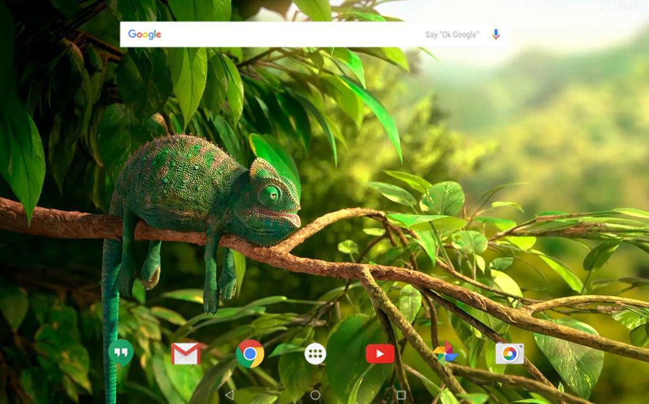Launch the Chrome browser
649x404 pixels.
pos(250,353)
